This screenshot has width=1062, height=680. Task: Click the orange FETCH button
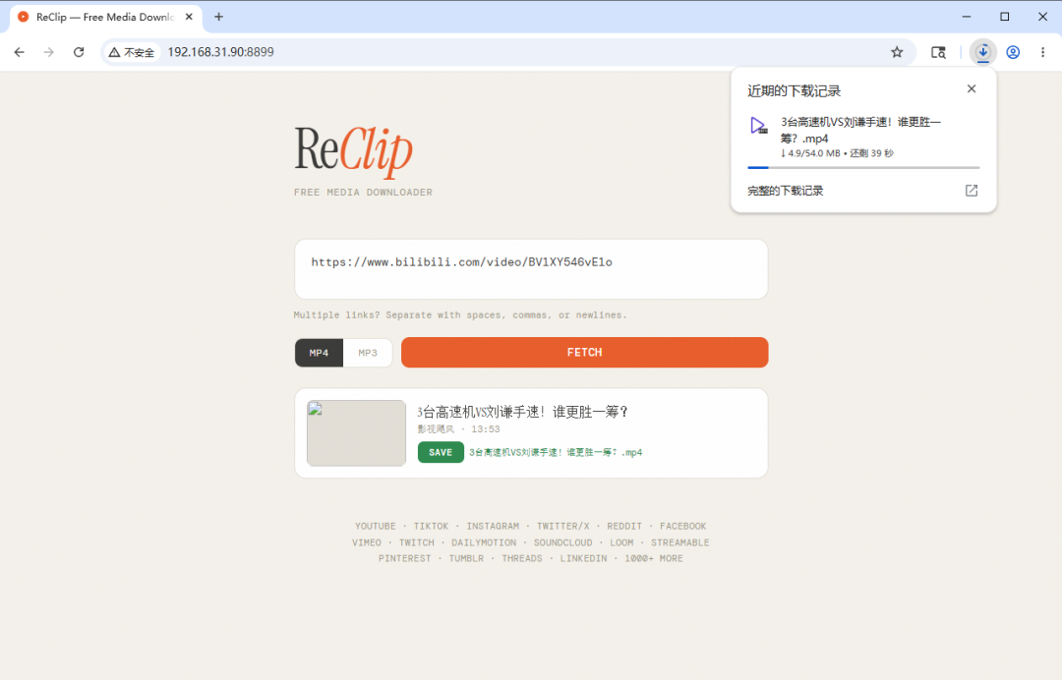point(584,353)
